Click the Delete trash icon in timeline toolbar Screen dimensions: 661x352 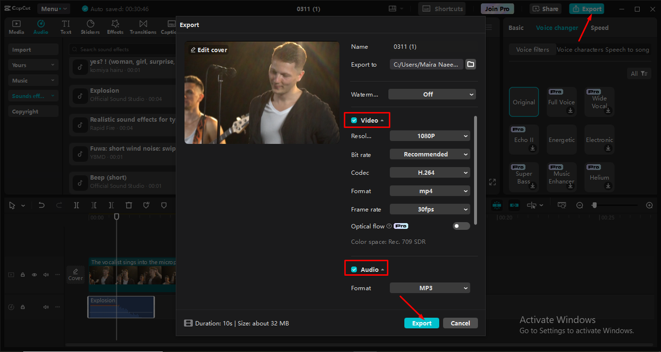coord(129,205)
